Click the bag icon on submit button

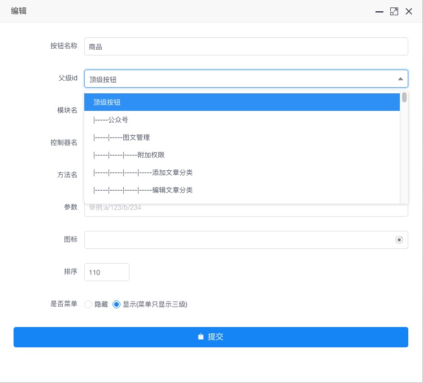point(201,337)
